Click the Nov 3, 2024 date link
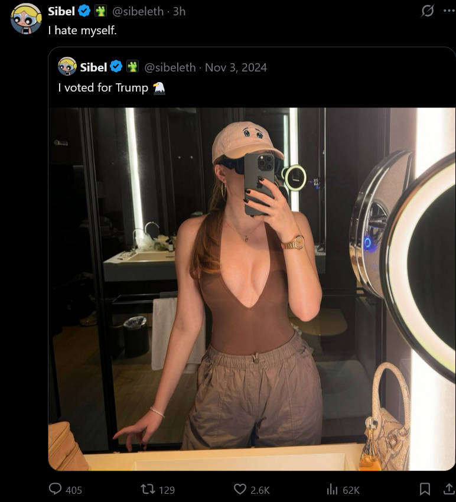 click(x=236, y=67)
